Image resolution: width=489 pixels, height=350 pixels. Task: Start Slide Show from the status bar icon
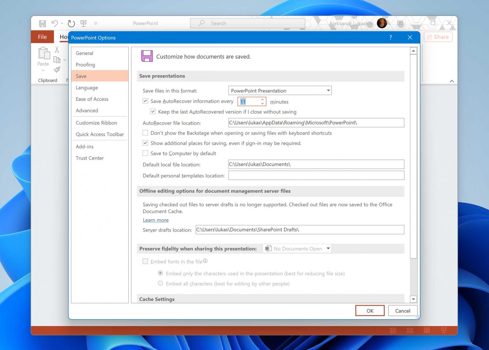pos(443,330)
